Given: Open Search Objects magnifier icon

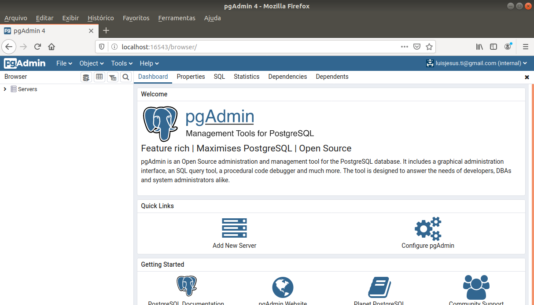Looking at the screenshot, I should point(126,77).
